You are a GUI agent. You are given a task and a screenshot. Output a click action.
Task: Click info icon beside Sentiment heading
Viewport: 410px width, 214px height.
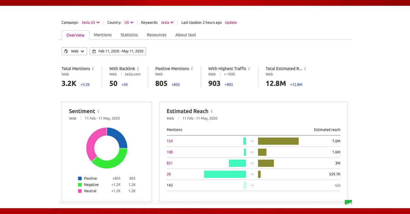(x=98, y=111)
